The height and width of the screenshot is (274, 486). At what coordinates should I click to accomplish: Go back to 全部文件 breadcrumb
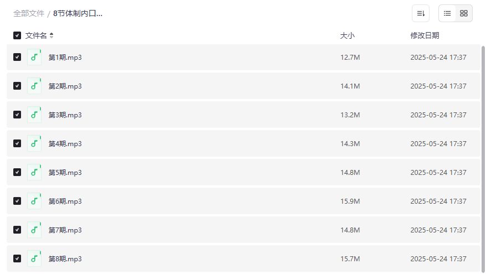(x=29, y=13)
